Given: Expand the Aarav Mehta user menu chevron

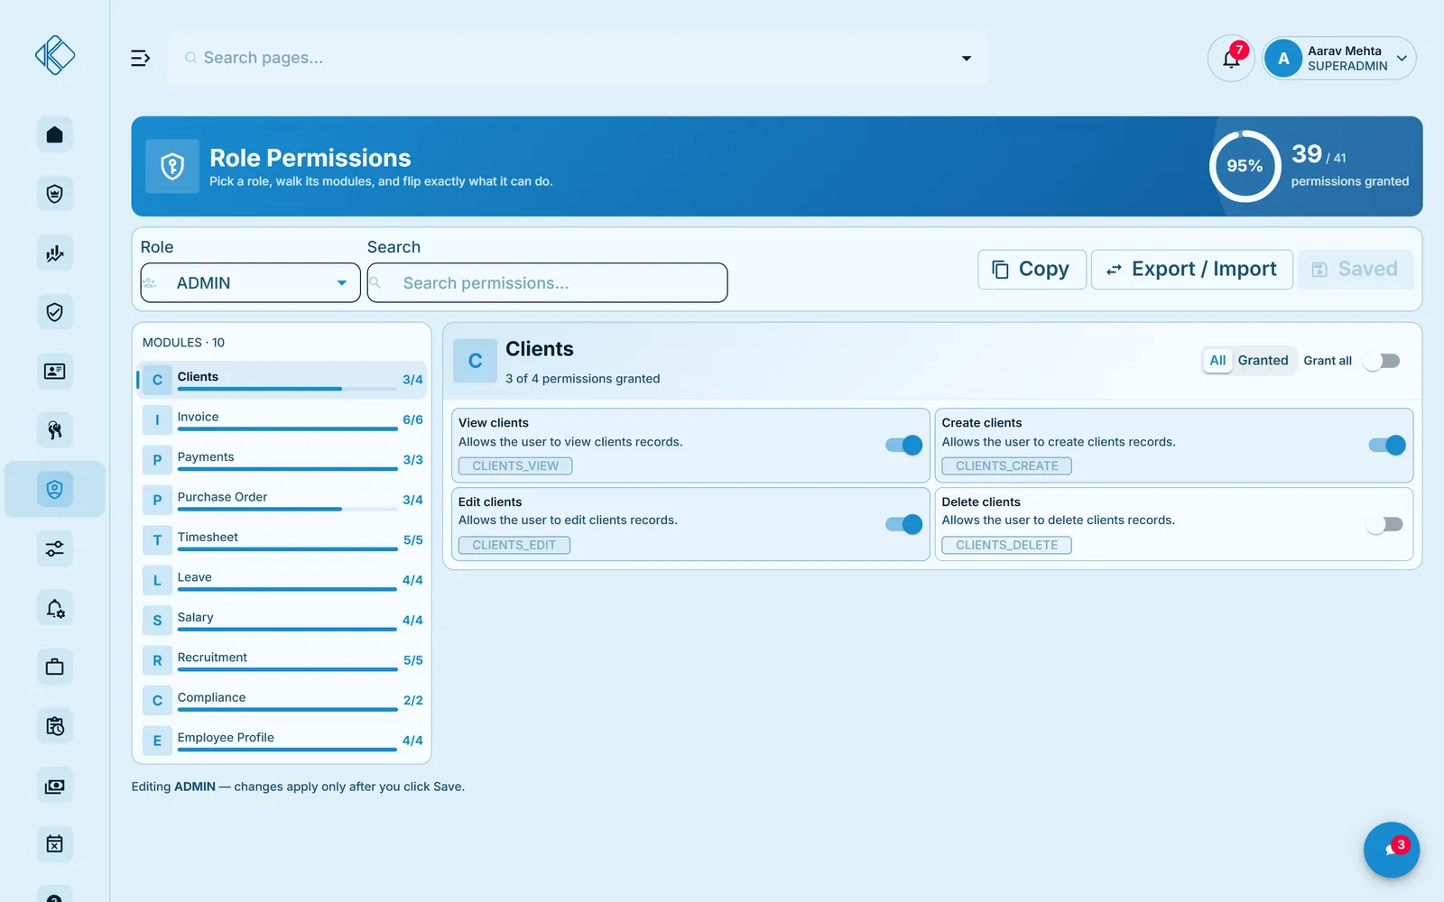Looking at the screenshot, I should tap(1402, 59).
